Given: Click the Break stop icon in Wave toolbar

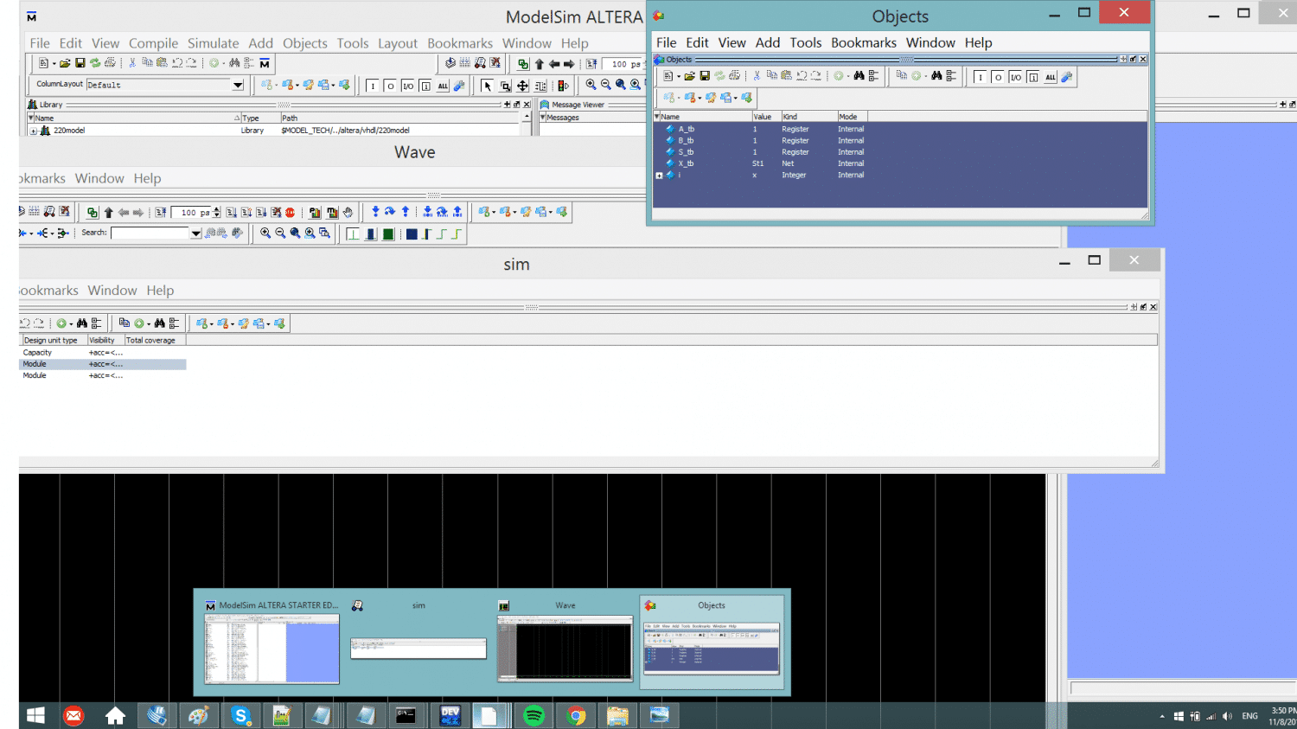Looking at the screenshot, I should pyautogui.click(x=291, y=212).
